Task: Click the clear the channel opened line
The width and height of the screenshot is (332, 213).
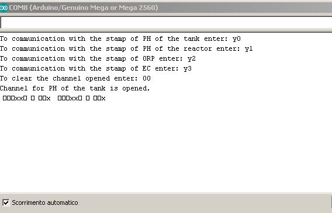Action: pyautogui.click(x=75, y=79)
